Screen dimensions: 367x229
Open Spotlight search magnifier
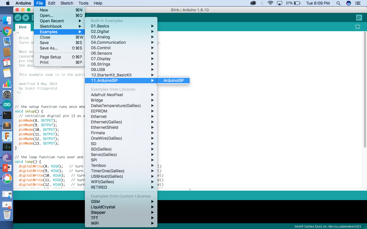[x=338, y=3]
